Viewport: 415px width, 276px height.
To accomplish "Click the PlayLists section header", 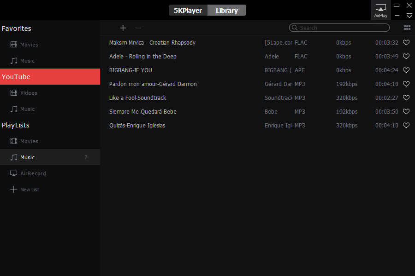I will (16, 125).
